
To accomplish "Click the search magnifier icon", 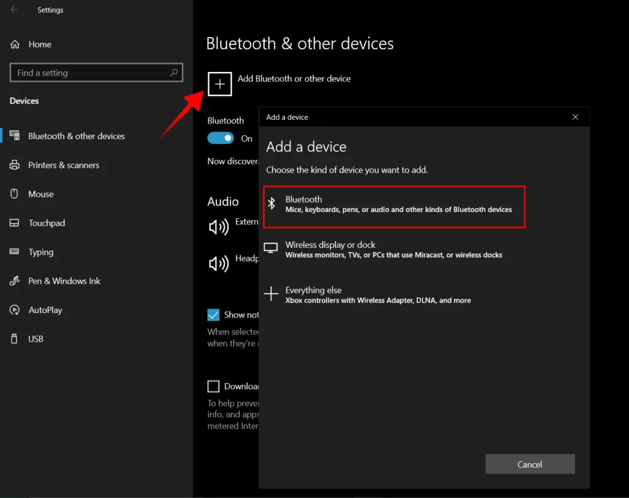I will tap(174, 73).
